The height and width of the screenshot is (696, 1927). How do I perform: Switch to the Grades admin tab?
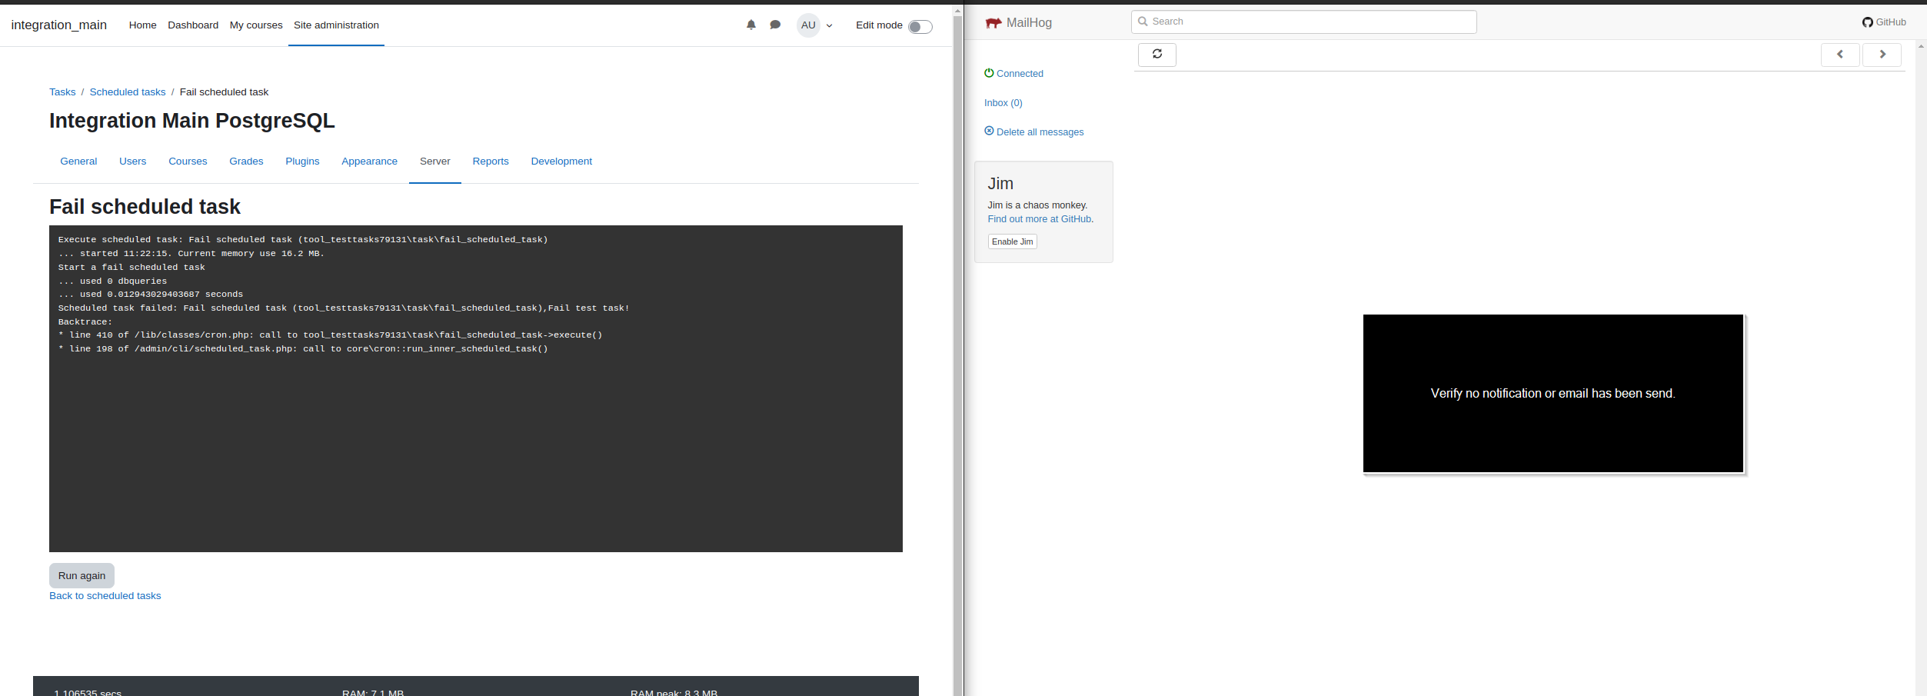246,161
